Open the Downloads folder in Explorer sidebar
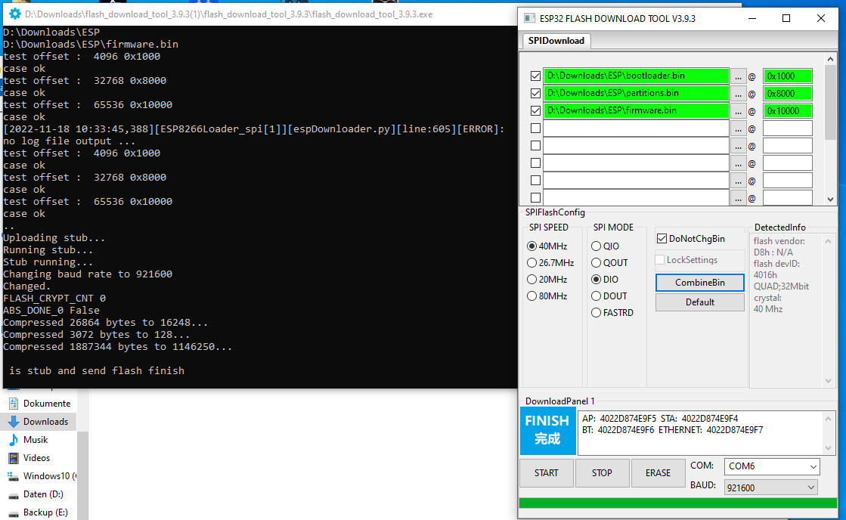This screenshot has width=846, height=520. tap(45, 422)
